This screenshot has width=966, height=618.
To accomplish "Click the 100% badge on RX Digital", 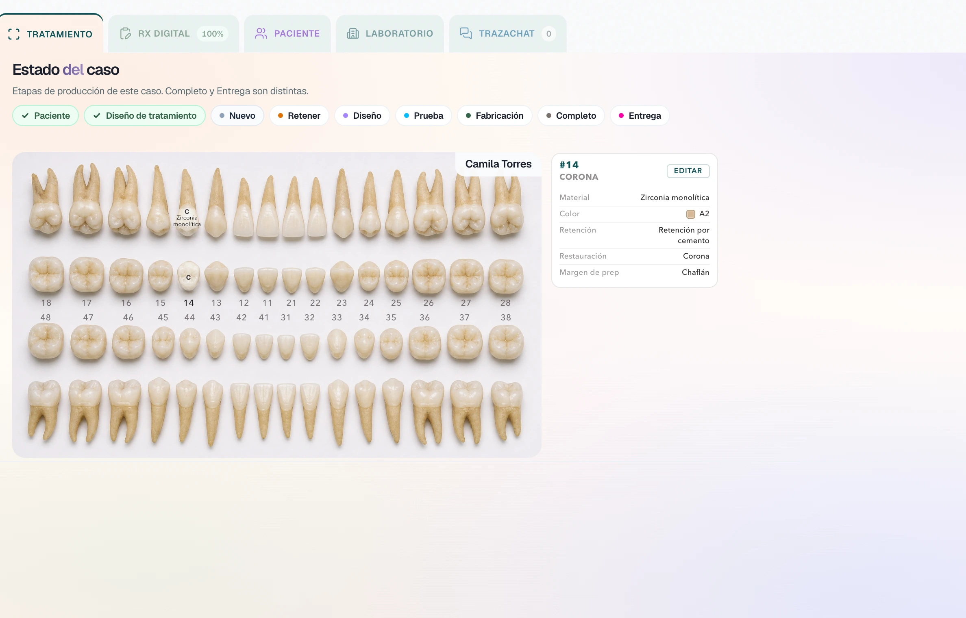I will click(x=213, y=34).
